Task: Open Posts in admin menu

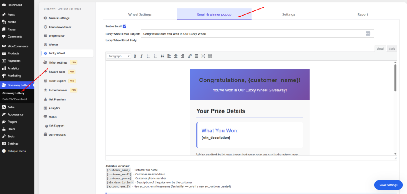Action: [17, 15]
